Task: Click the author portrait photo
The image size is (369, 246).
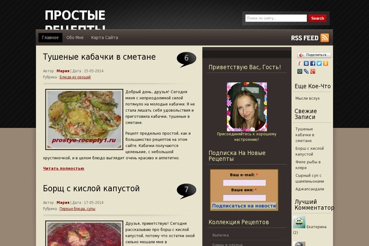Action: point(247,106)
